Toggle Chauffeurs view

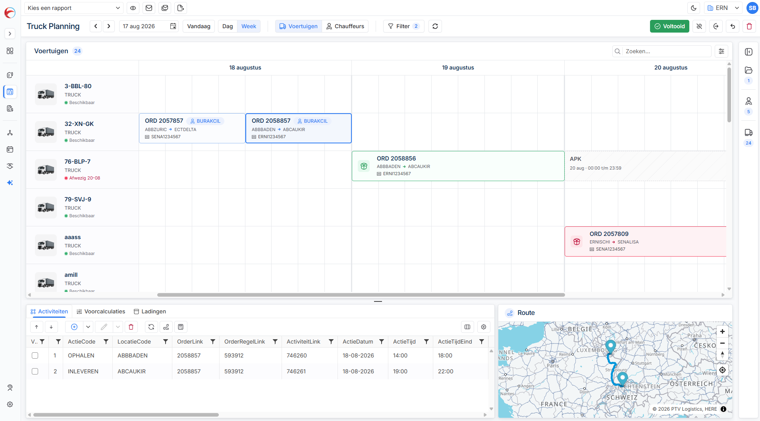[x=345, y=26]
